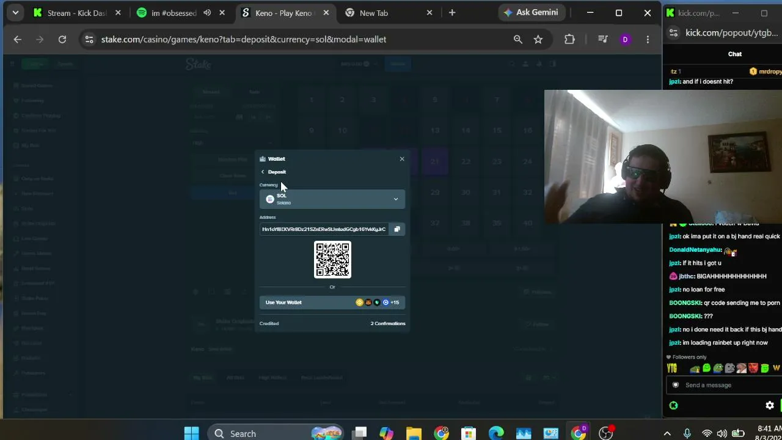
Task: Click the microphone tray icon
Action: point(687,433)
